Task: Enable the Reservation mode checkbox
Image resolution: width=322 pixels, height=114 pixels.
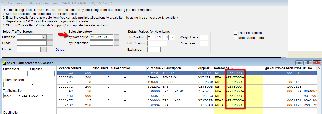Action: point(235,38)
